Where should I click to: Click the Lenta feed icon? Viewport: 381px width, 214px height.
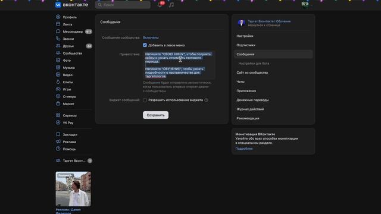(58, 24)
